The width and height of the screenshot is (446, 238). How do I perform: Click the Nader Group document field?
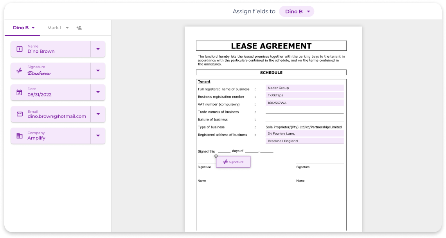(305, 88)
